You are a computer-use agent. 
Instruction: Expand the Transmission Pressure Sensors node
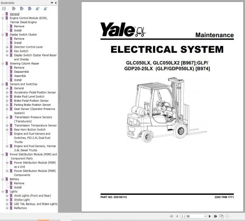click(x=7, y=117)
